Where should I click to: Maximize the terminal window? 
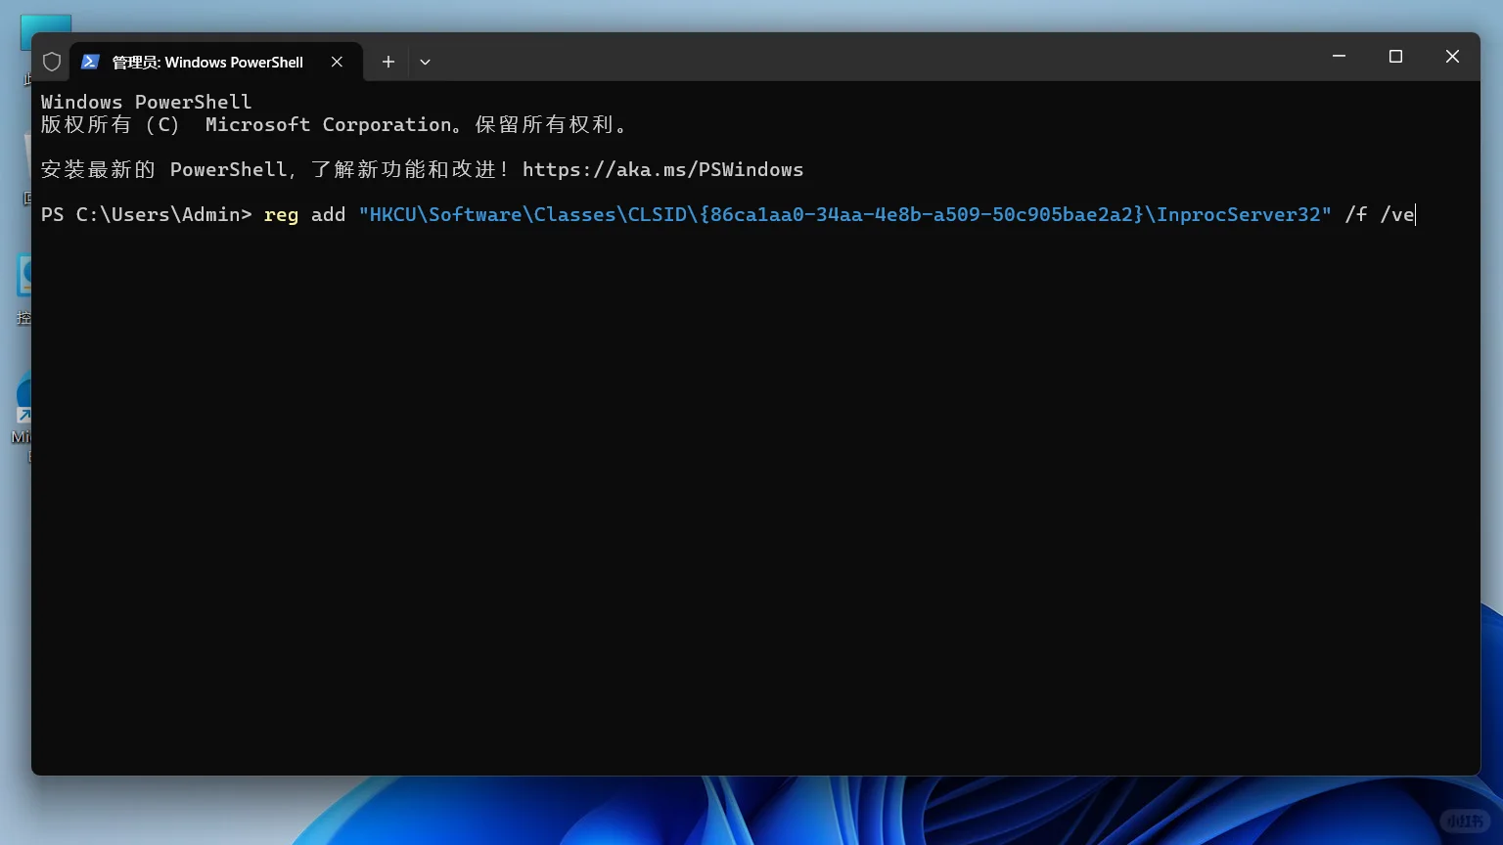coord(1395,56)
